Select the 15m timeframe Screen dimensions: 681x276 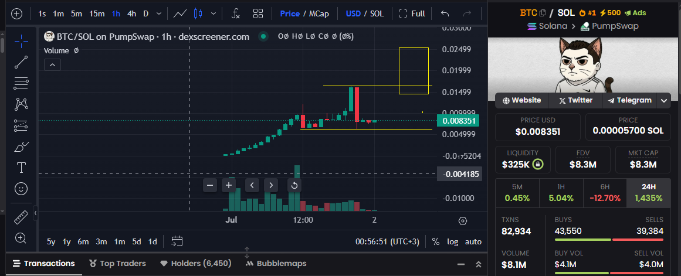[x=97, y=13]
